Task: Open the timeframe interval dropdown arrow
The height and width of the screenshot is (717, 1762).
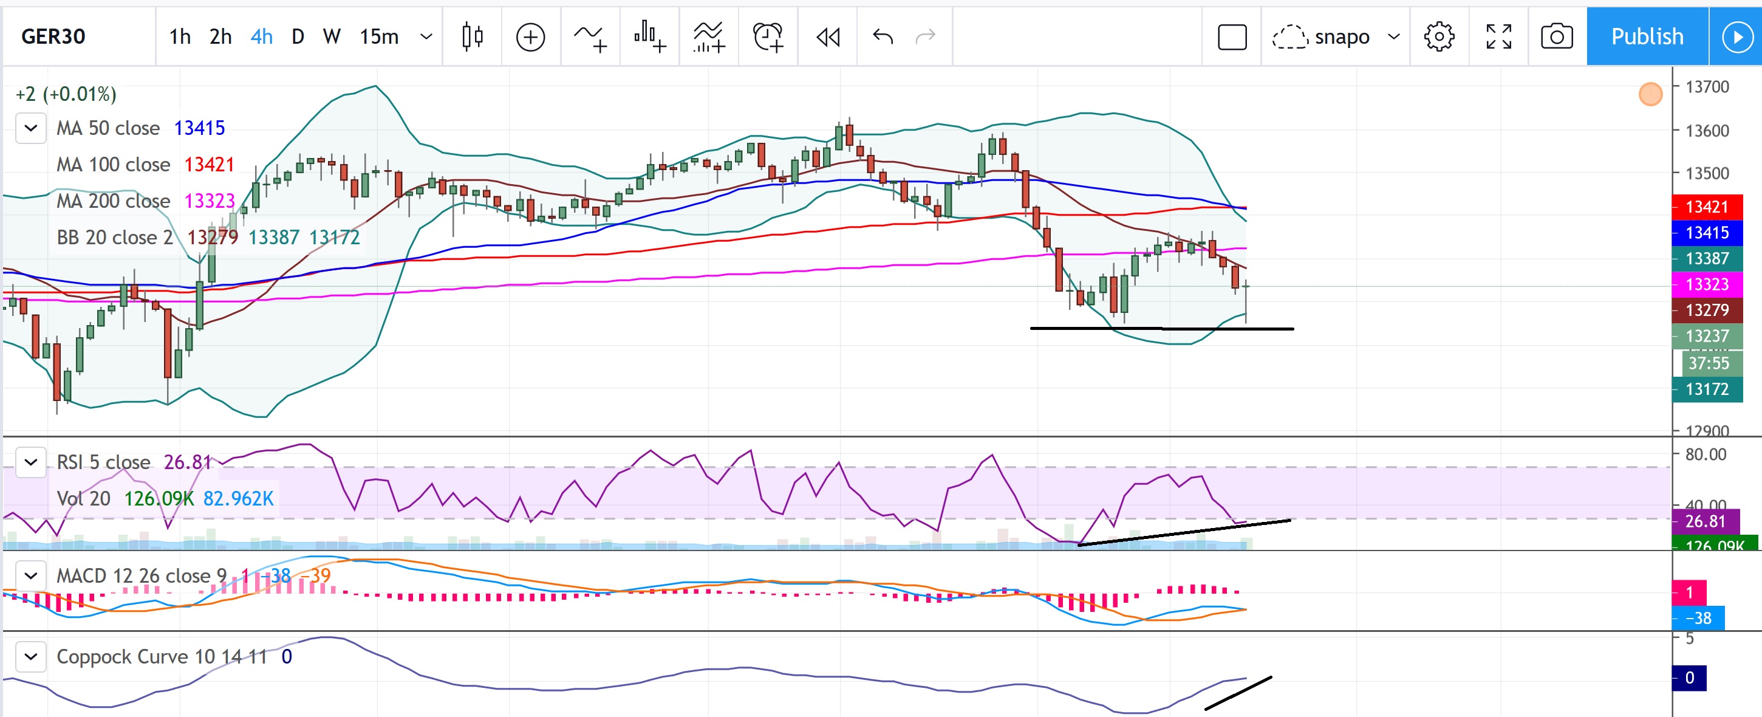Action: tap(426, 36)
